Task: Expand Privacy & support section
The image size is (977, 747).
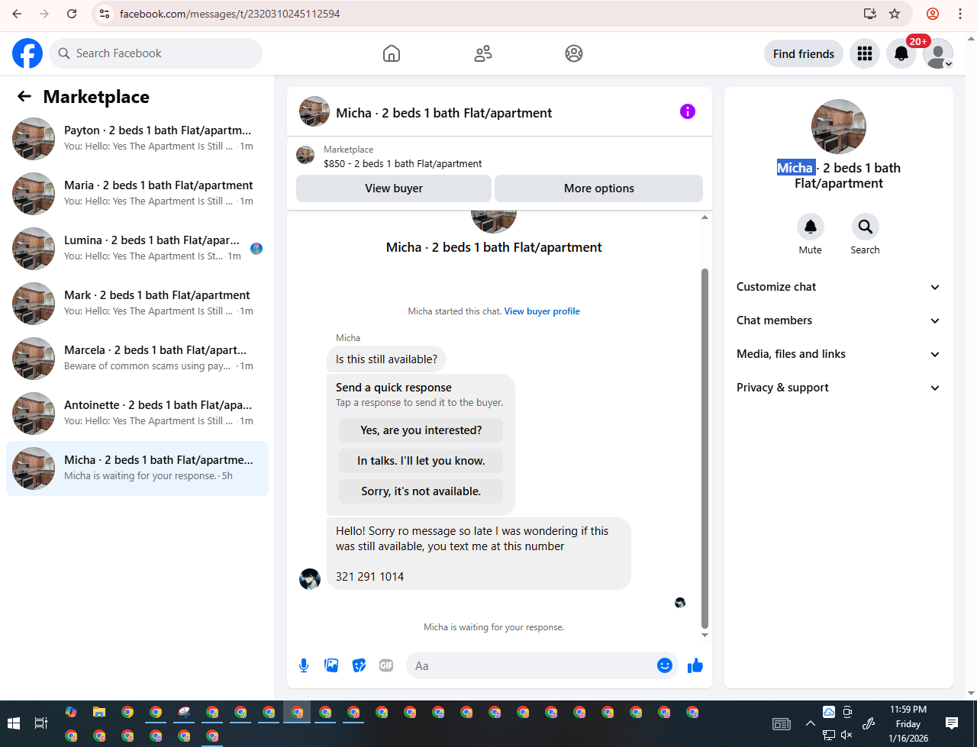Action: coord(839,388)
